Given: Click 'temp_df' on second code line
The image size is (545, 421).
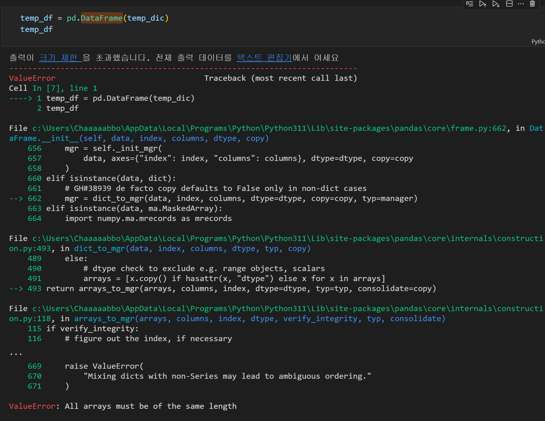Looking at the screenshot, I should pos(37,29).
